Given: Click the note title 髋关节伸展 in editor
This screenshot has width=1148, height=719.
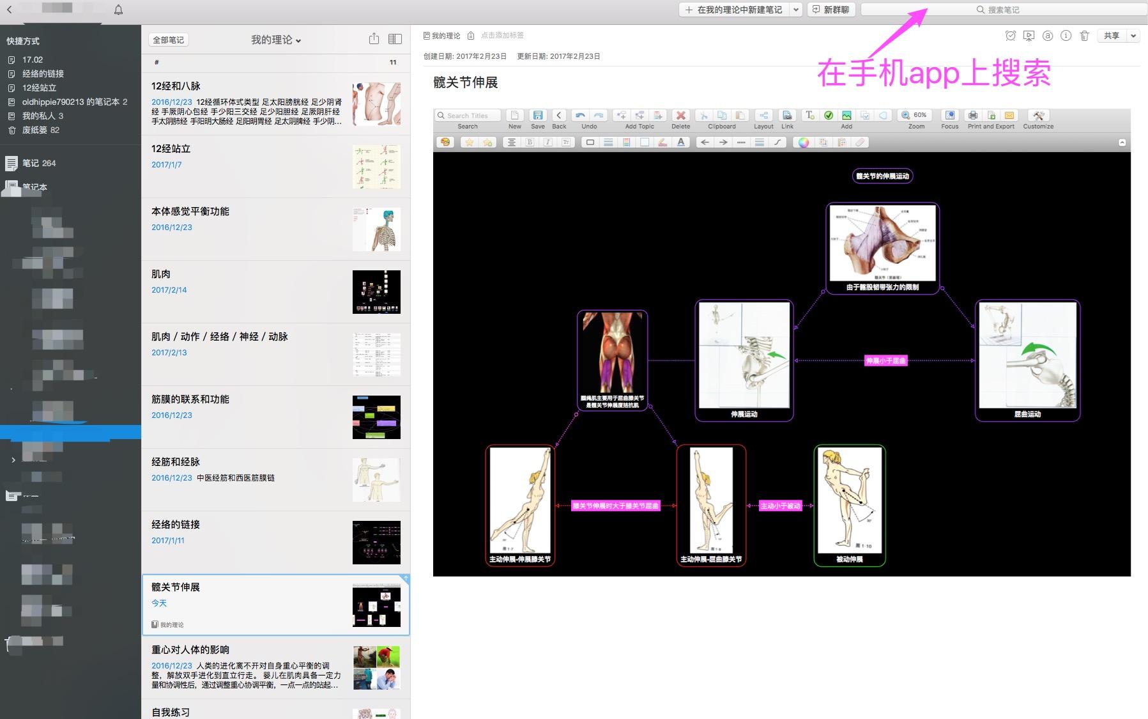Looking at the screenshot, I should coord(465,82).
